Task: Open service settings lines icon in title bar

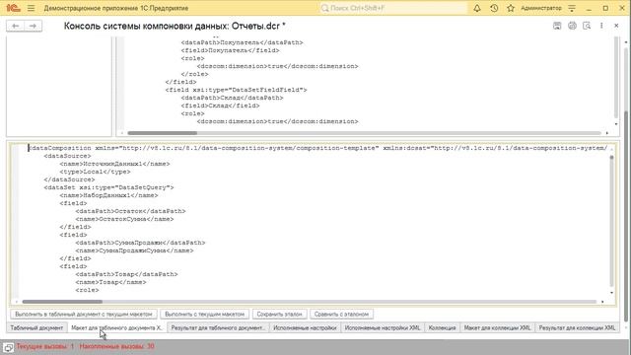Action: click(x=572, y=8)
